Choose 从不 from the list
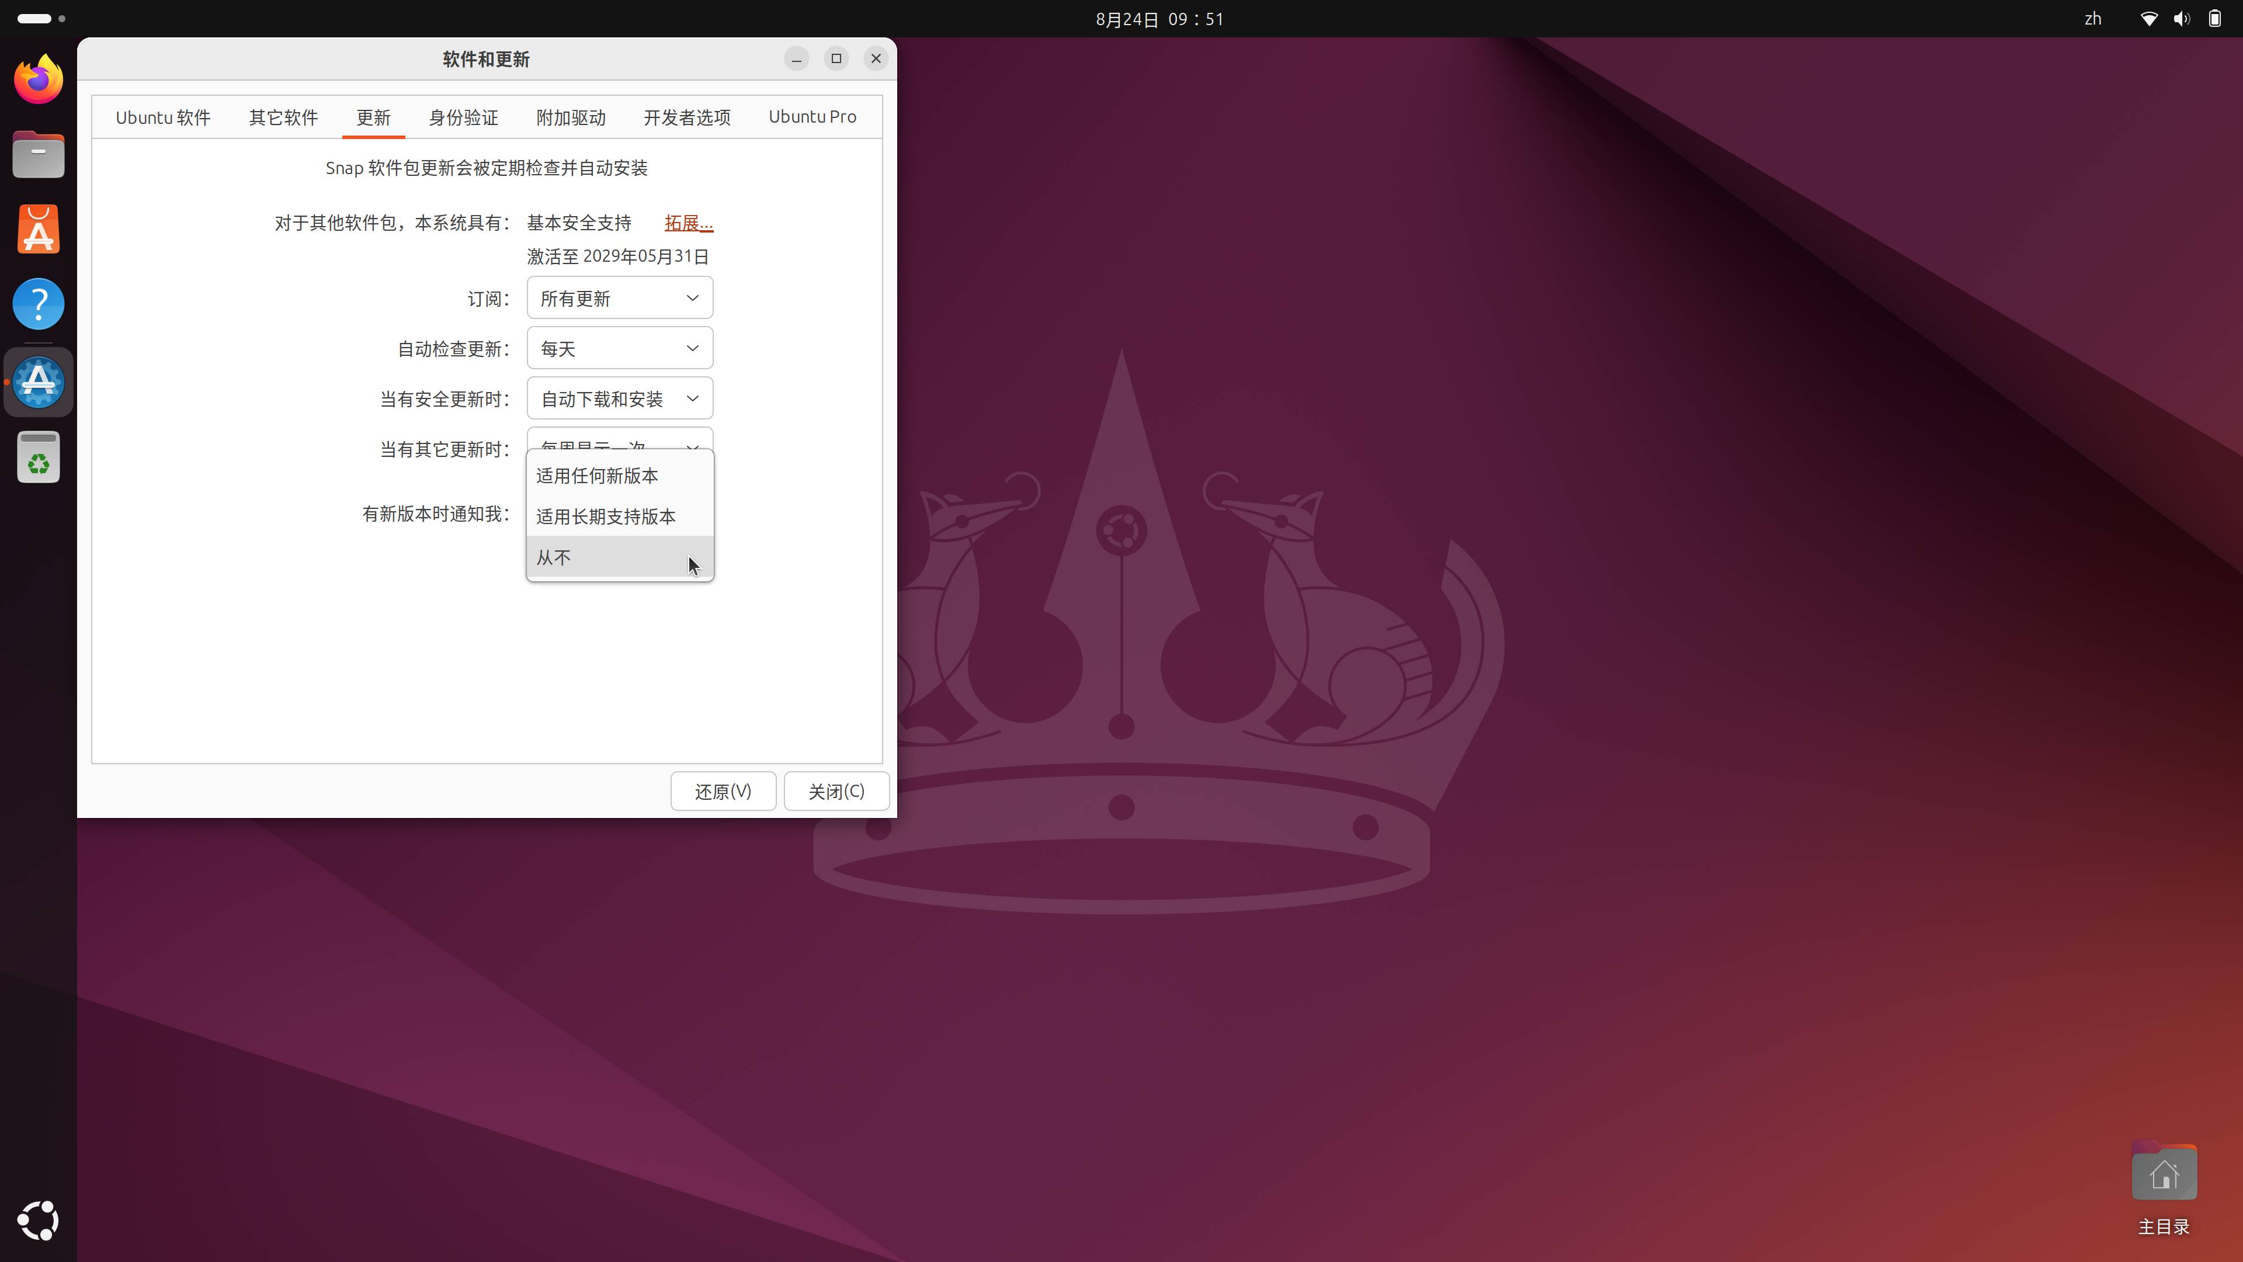The image size is (2243, 1262). click(620, 557)
